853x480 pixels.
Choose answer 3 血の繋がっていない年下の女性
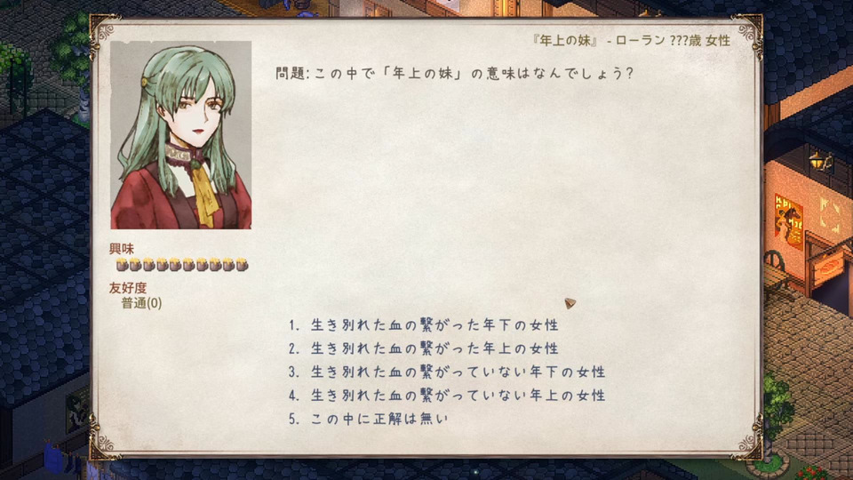coord(447,372)
